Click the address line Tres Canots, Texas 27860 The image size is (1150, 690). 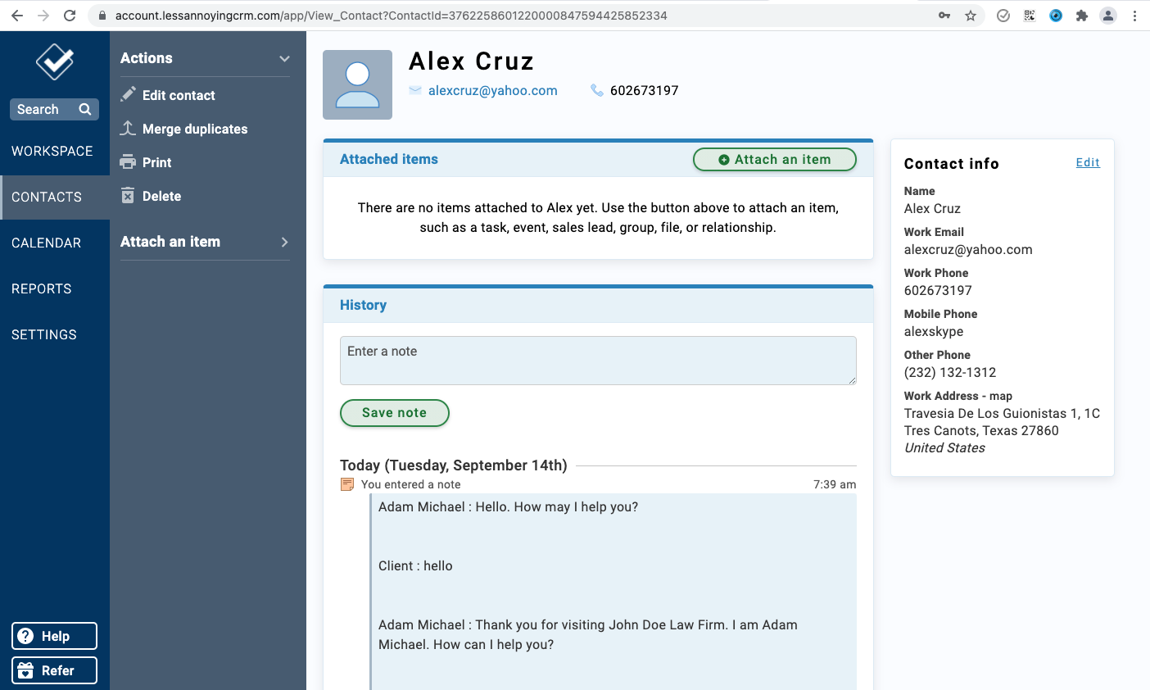click(x=981, y=430)
